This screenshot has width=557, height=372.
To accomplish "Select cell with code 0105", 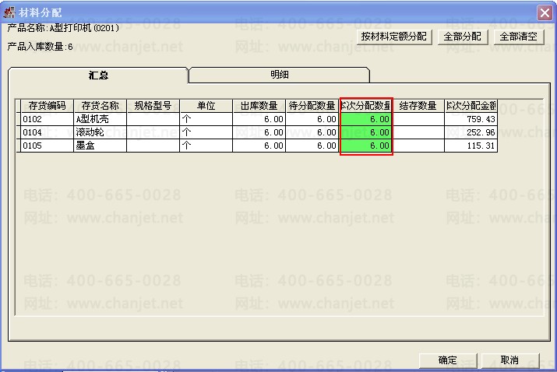I will (x=48, y=146).
